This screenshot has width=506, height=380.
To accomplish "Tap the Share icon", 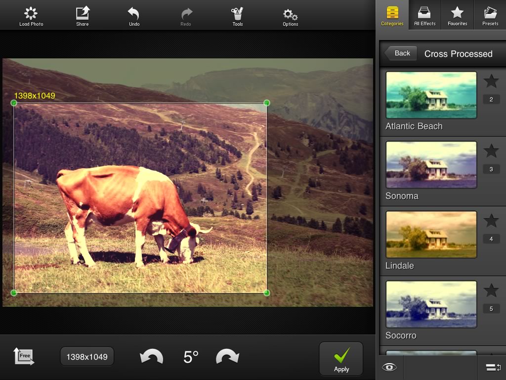I will pos(83,16).
